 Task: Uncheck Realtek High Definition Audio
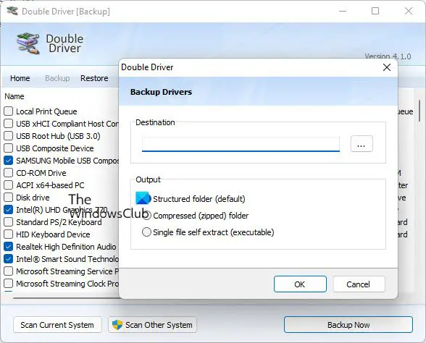click(9, 246)
